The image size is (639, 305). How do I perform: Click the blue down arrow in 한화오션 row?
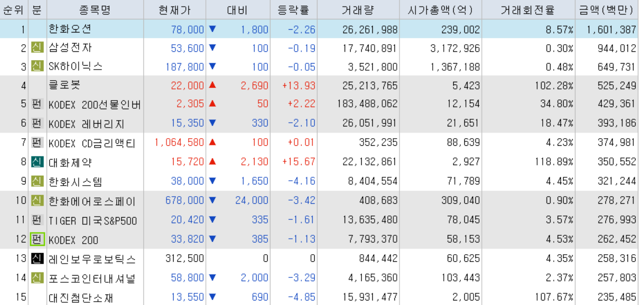click(212, 29)
